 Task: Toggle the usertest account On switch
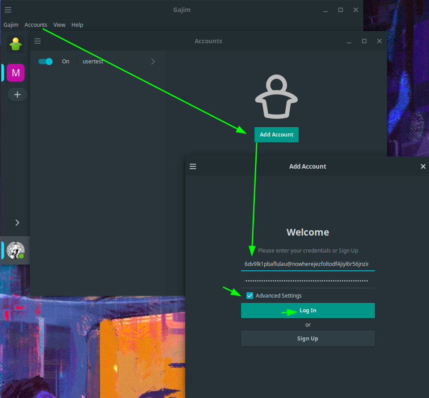46,62
